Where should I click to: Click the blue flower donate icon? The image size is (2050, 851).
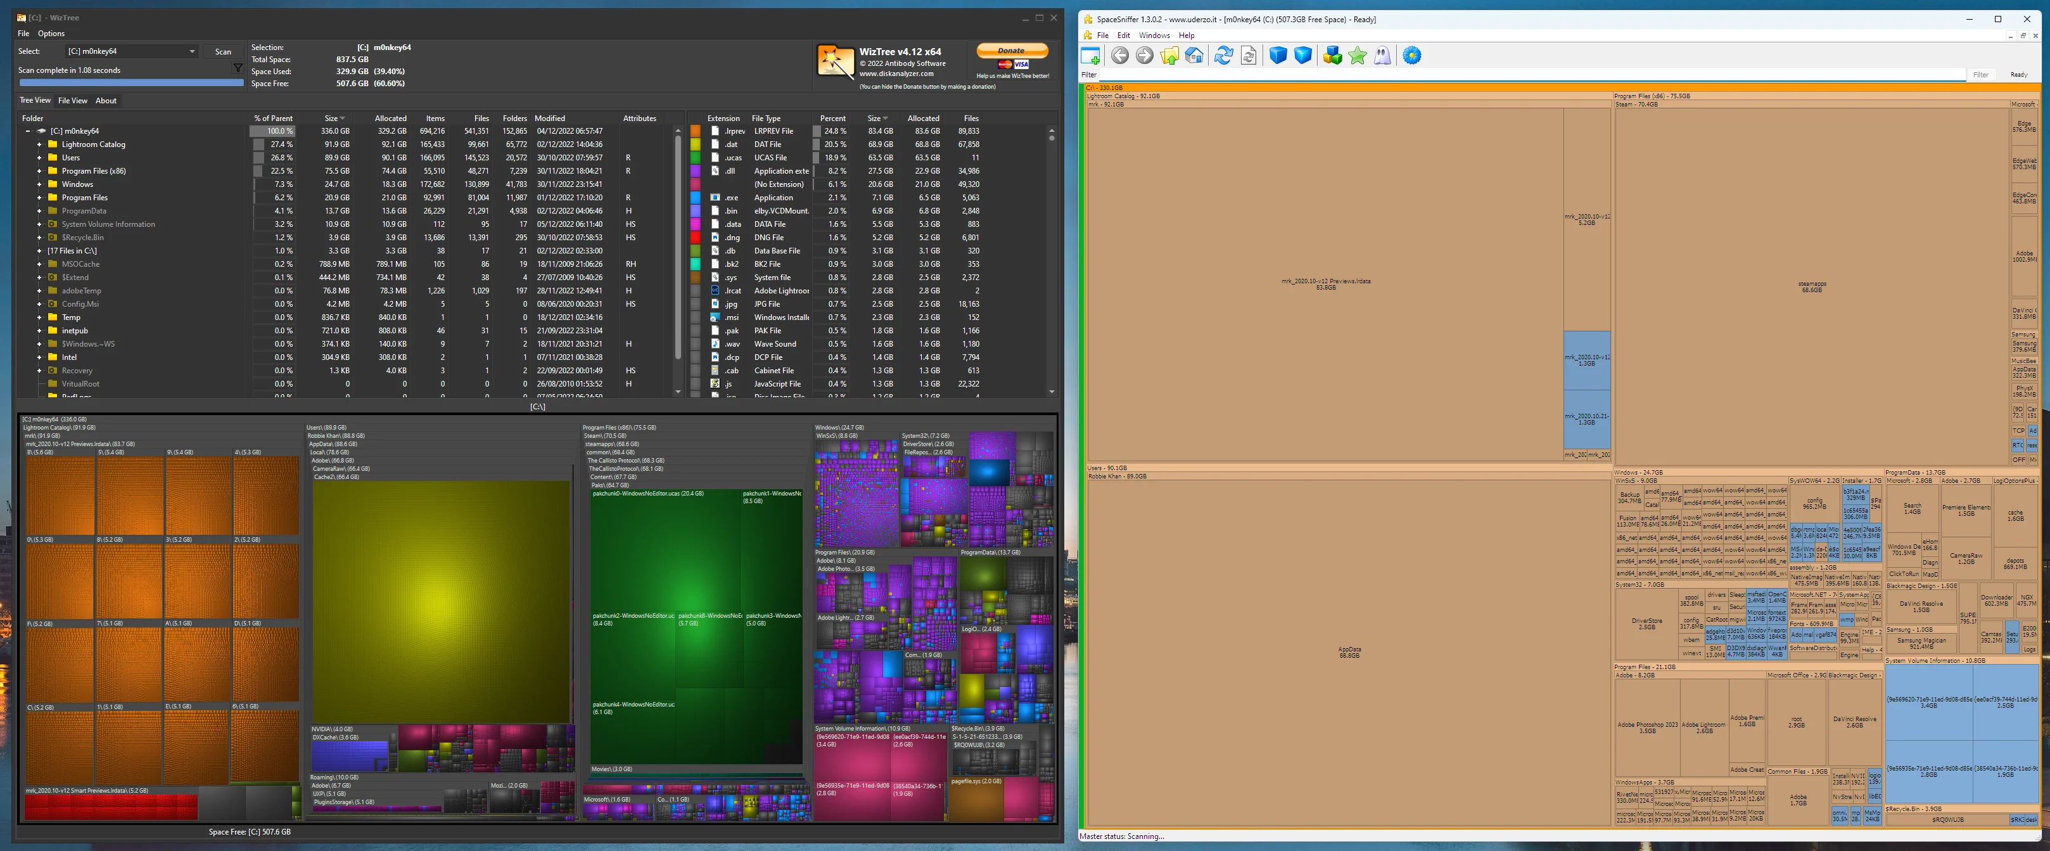[x=1412, y=56]
